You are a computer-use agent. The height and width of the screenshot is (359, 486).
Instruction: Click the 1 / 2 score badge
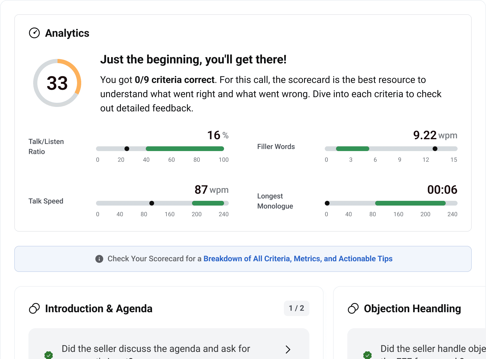pyautogui.click(x=296, y=308)
